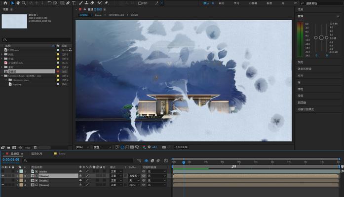Screen dimensions: 344x197
Task: Open track matte dropdown for layer 2 Scene
Action: [x=134, y=176]
